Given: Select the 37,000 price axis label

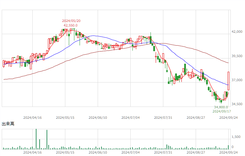Looking at the screenshot, I should (x=237, y=80).
